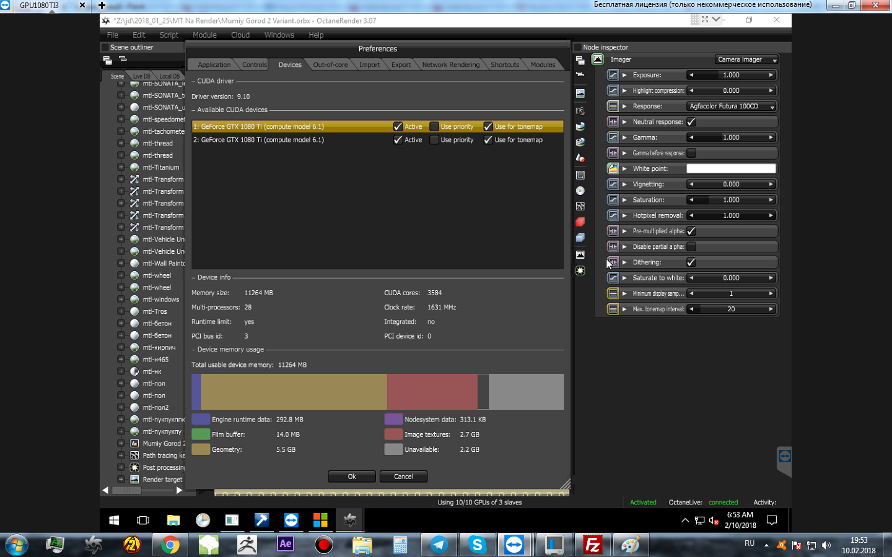Screen dimensions: 892x557
Task: Click the mtl-Titanium material sphere icon
Action: (134, 167)
